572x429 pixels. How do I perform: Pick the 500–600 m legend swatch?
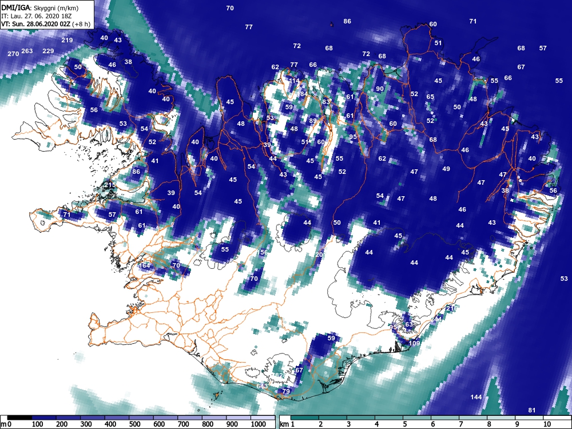[141, 418]
